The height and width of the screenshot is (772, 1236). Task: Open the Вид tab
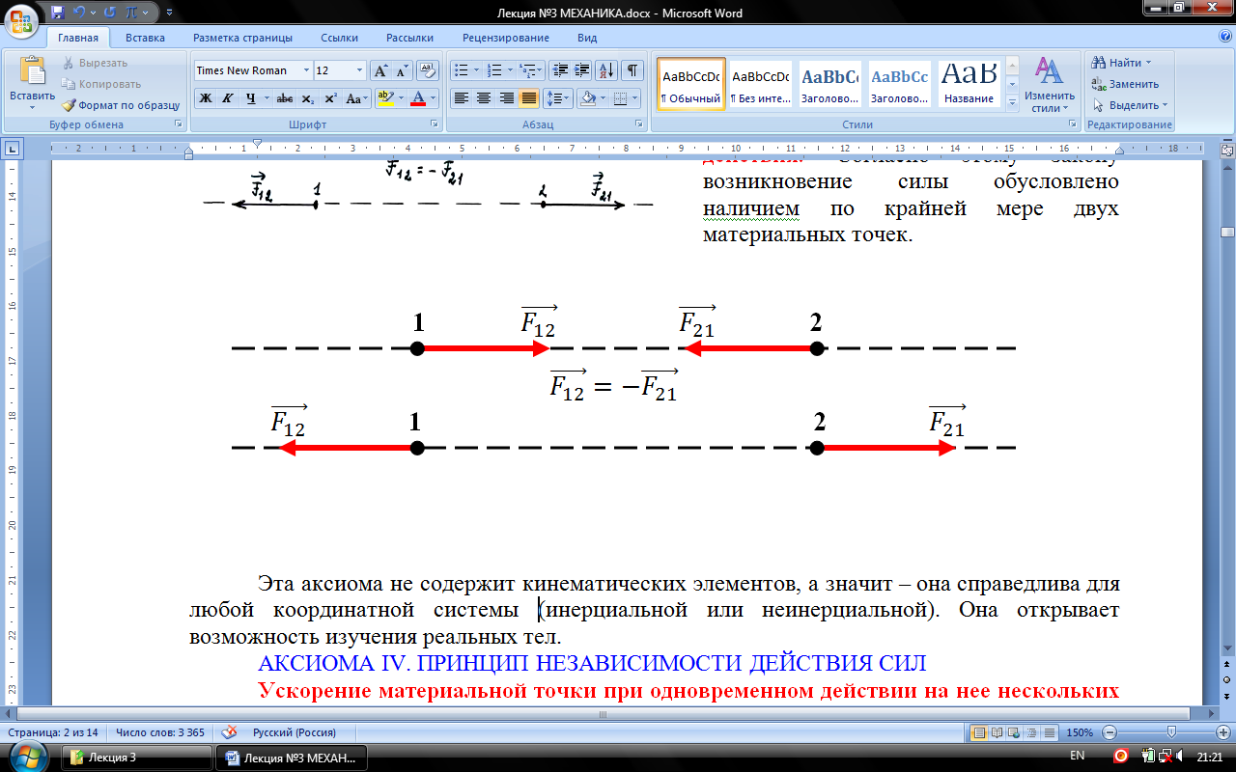point(587,38)
